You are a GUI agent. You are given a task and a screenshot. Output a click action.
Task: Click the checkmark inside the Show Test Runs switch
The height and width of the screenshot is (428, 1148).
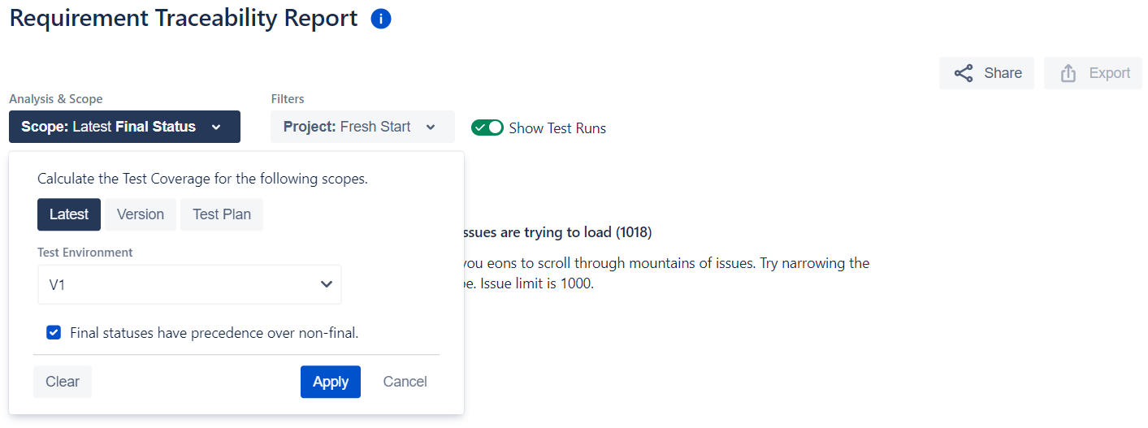480,128
